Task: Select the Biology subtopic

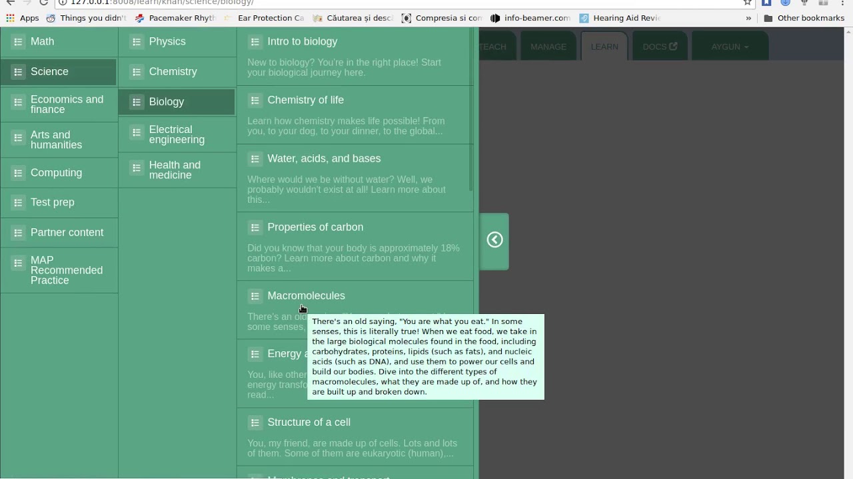Action: 177,102
